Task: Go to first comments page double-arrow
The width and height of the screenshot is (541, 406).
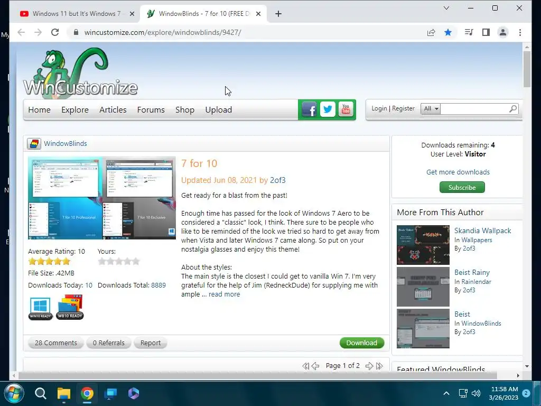Action: point(306,366)
